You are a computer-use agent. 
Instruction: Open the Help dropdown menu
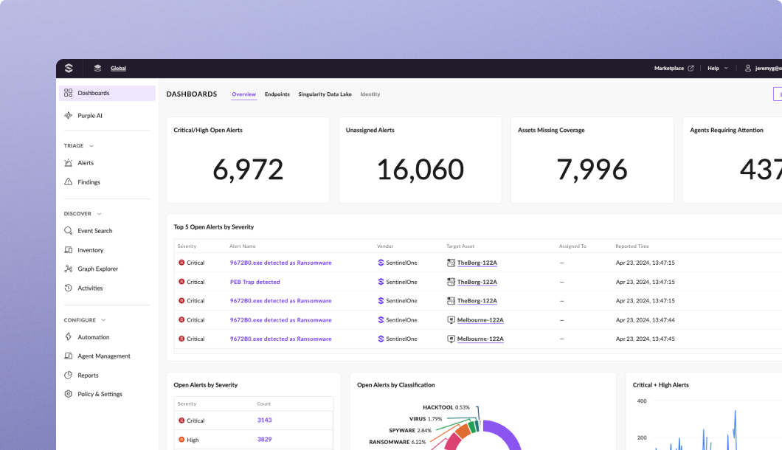pyautogui.click(x=717, y=69)
